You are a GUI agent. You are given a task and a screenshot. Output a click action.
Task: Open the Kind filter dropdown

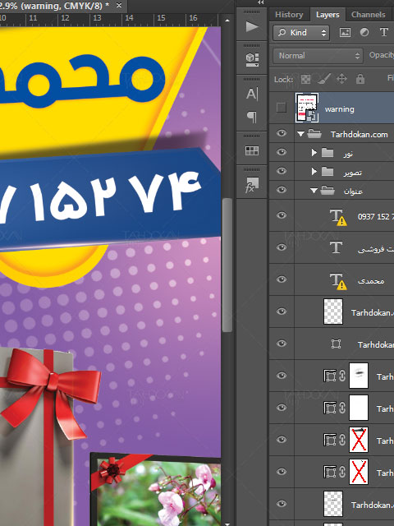point(301,33)
